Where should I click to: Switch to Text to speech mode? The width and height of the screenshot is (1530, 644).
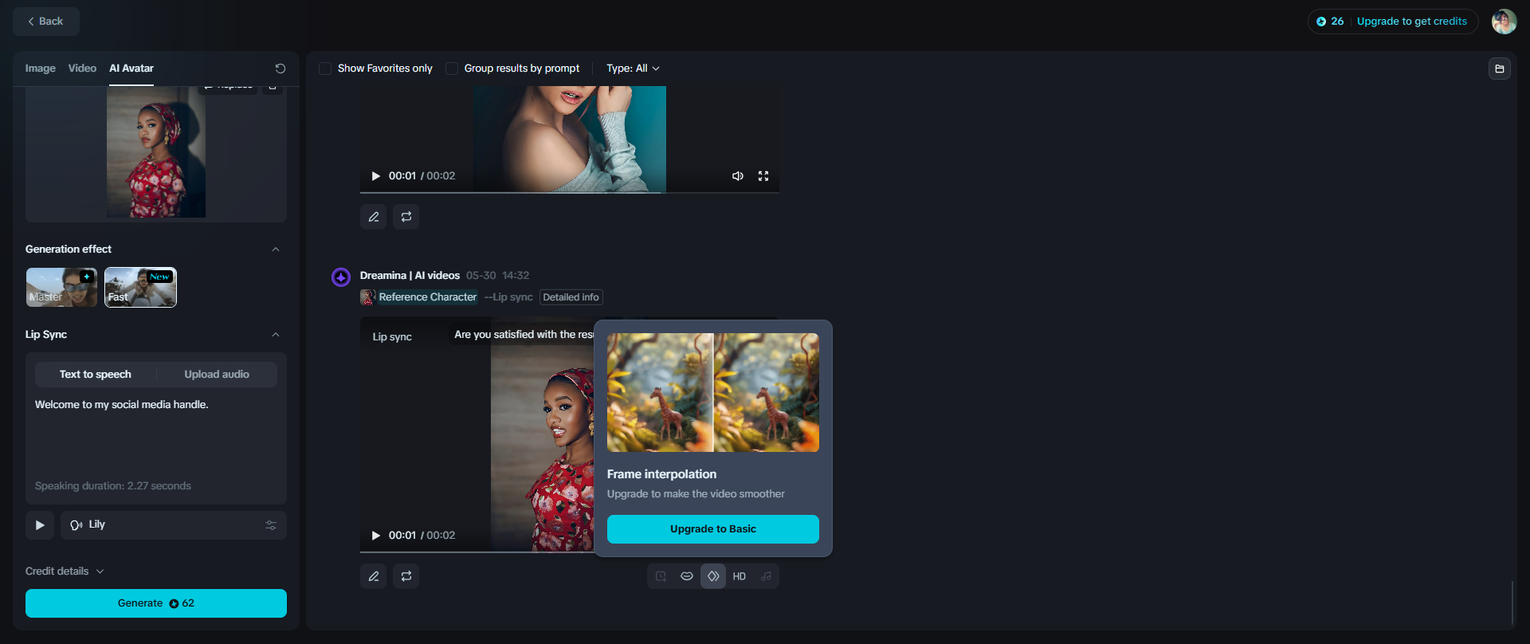point(96,375)
